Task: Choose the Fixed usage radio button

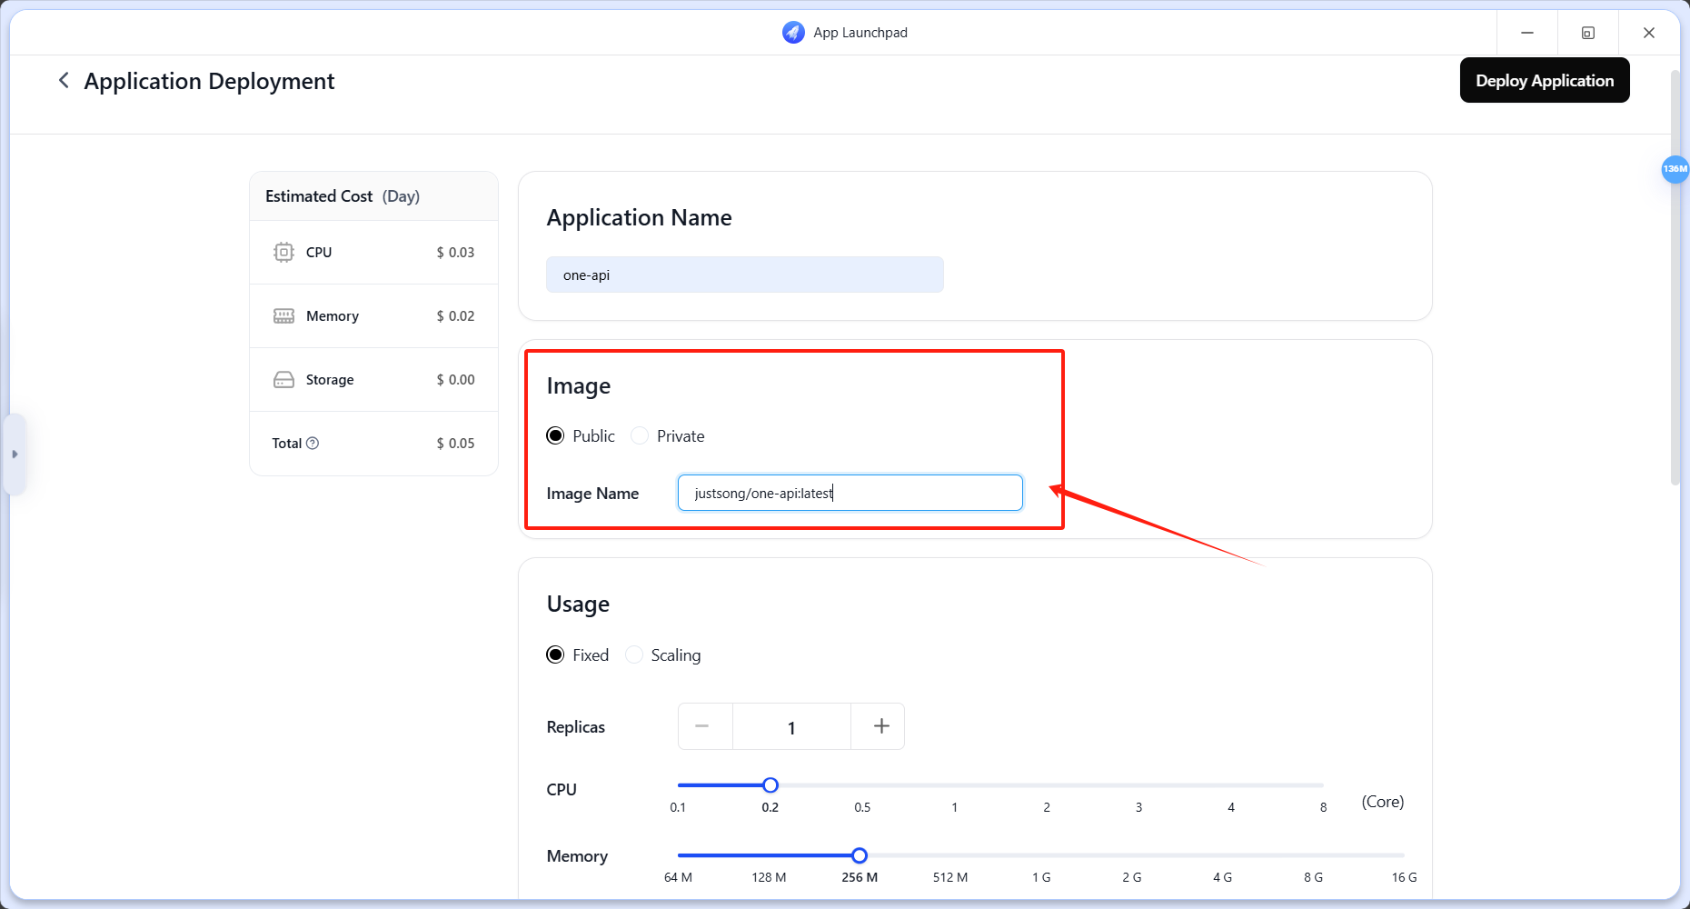Action: (x=555, y=654)
